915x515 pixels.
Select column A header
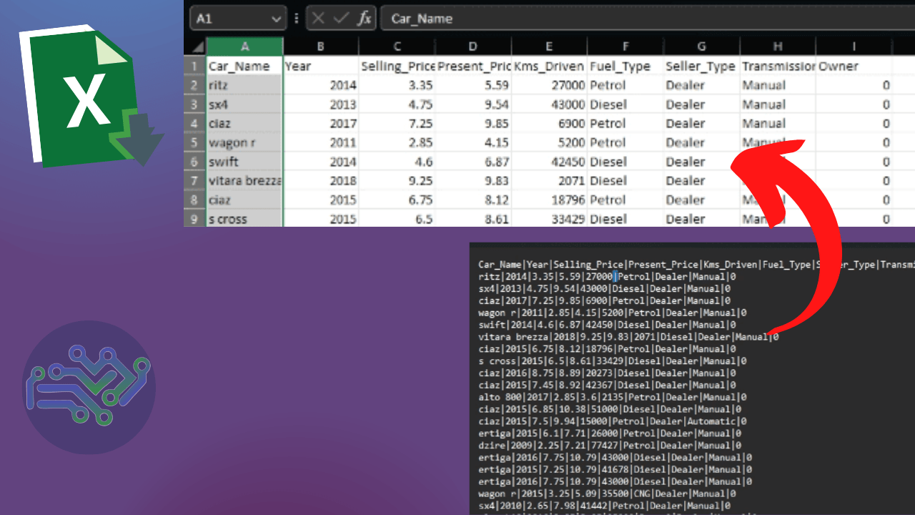point(244,46)
